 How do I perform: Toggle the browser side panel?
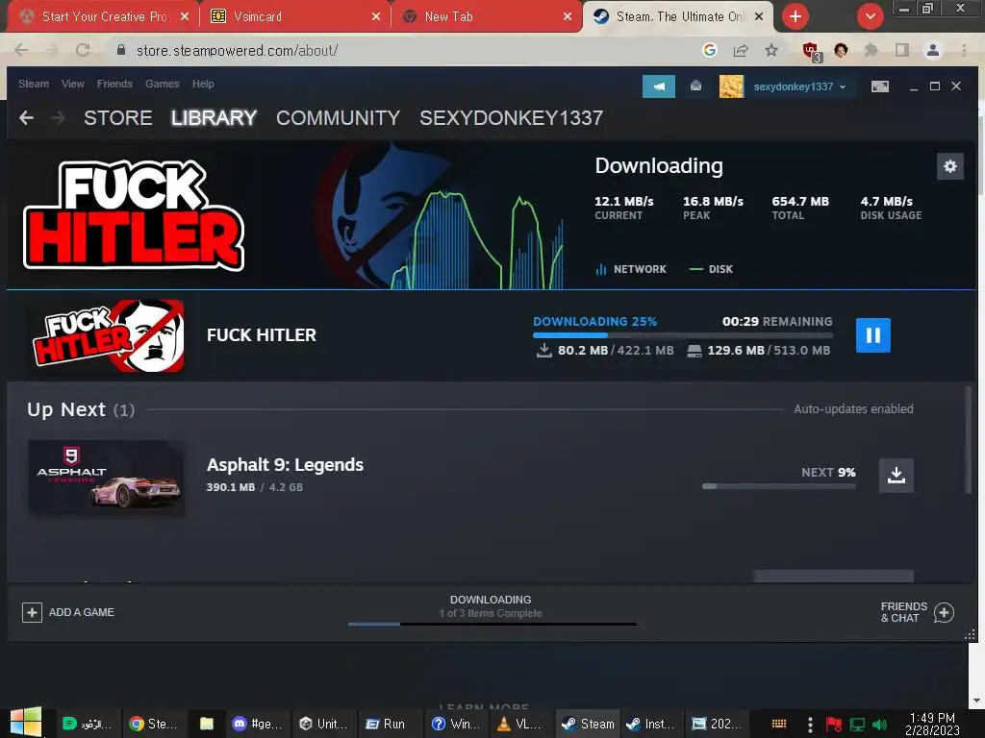click(x=902, y=50)
